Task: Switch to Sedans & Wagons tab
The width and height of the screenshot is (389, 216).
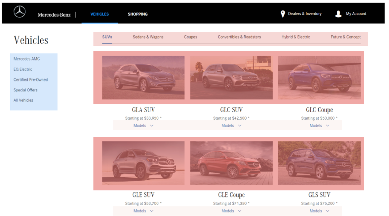Action: coord(148,37)
